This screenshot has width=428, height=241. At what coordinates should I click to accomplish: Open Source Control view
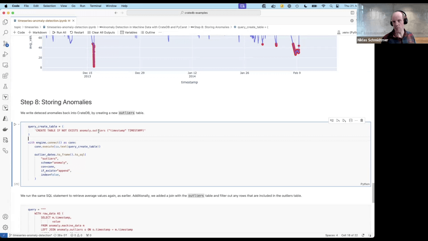tap(5, 44)
